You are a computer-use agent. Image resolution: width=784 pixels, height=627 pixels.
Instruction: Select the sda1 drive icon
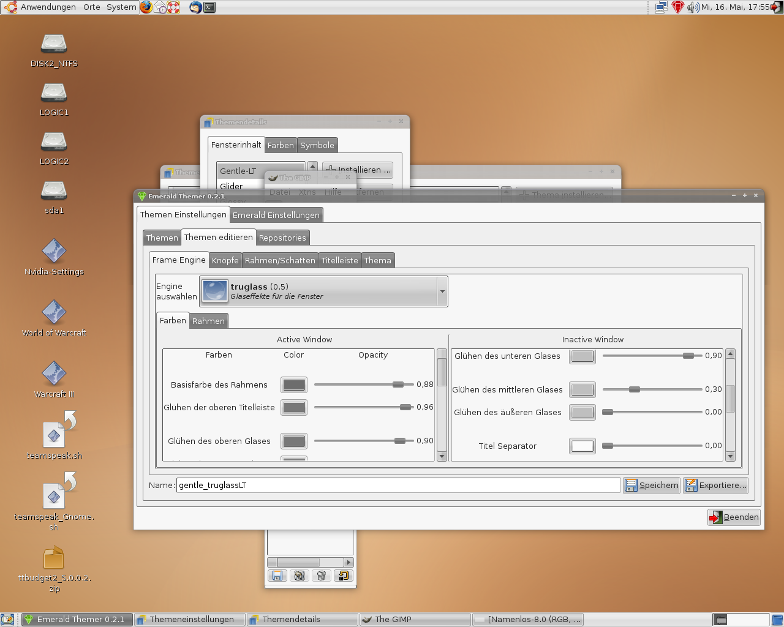(x=54, y=191)
